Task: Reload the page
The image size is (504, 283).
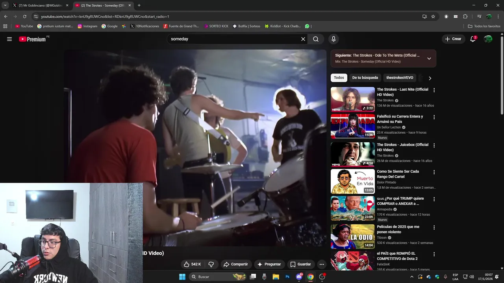Action: tap(24, 17)
